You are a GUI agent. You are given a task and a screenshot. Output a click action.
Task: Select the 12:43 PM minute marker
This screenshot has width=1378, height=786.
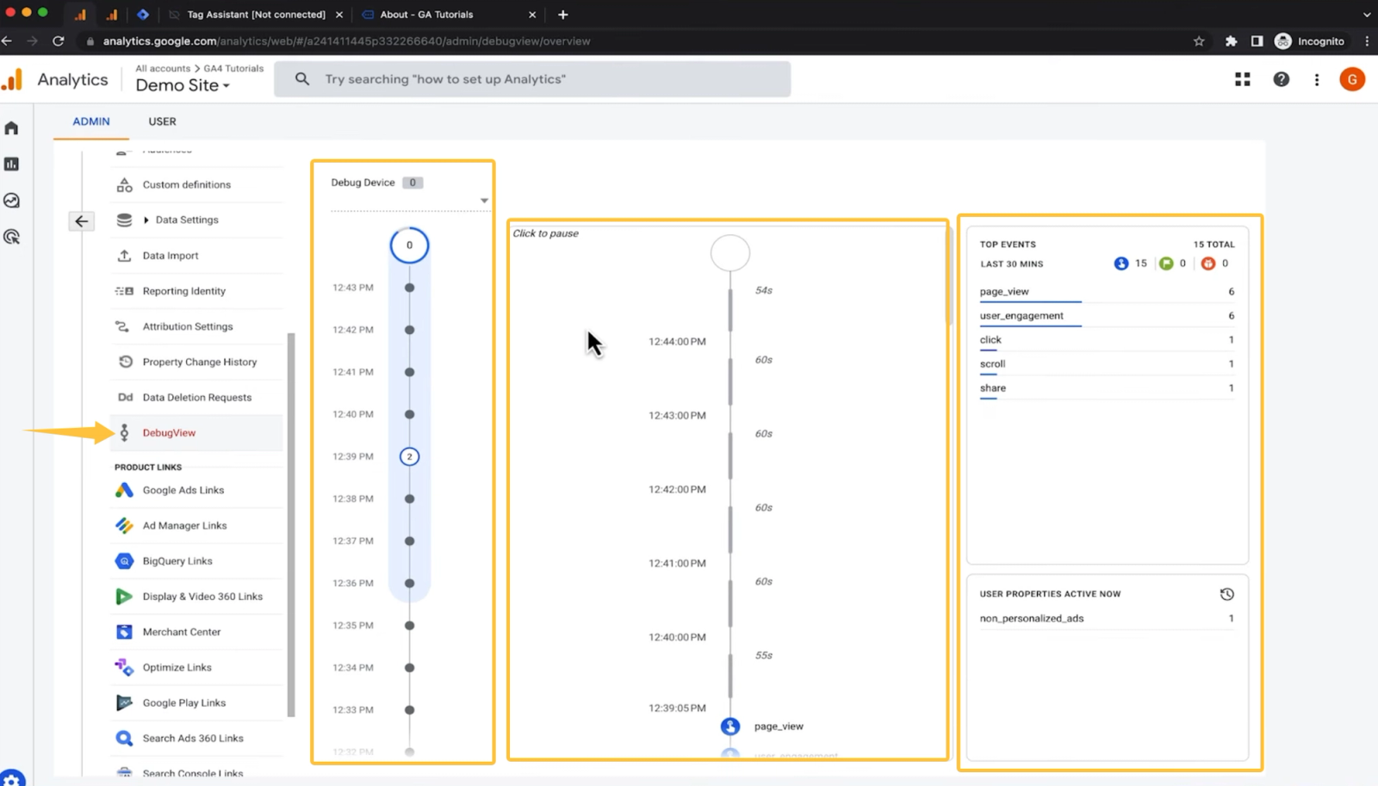coord(409,288)
